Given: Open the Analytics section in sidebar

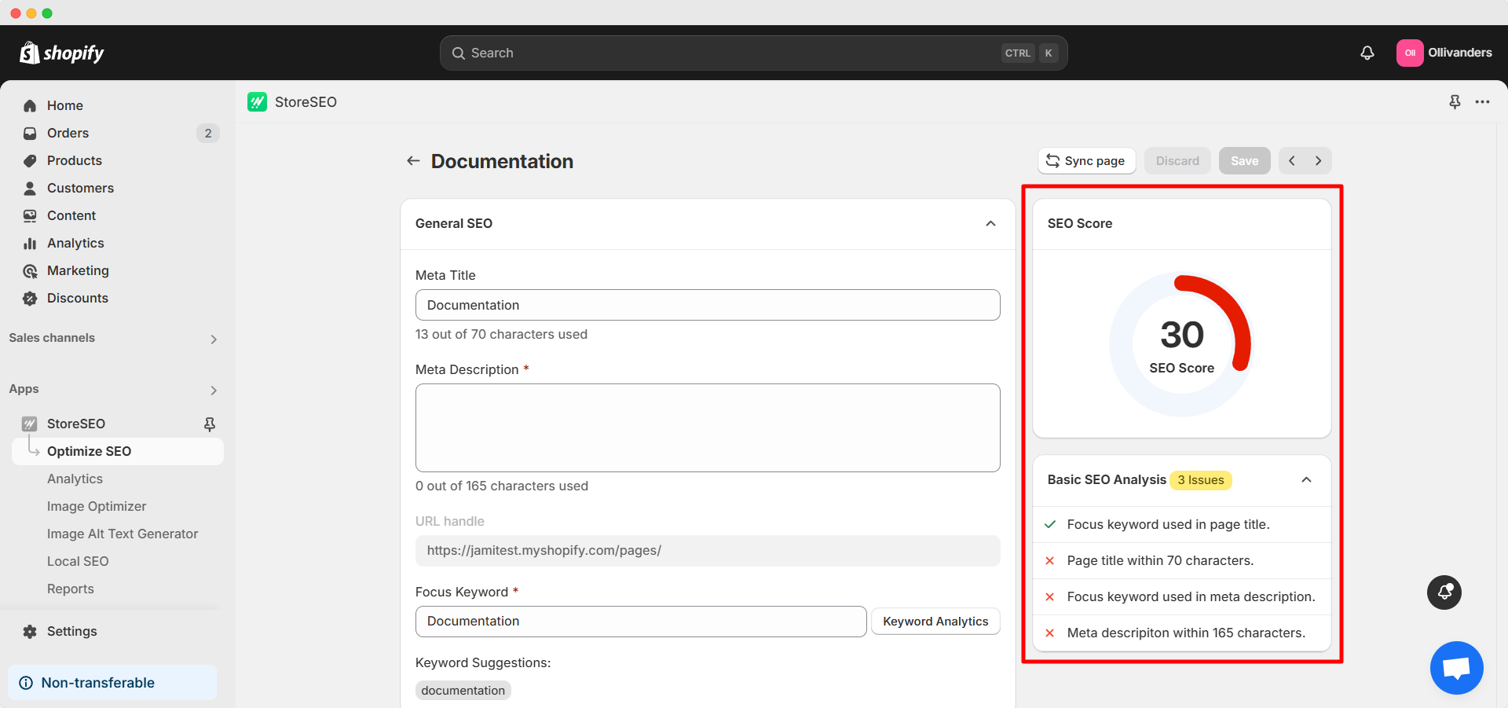Looking at the screenshot, I should tap(29, 243).
